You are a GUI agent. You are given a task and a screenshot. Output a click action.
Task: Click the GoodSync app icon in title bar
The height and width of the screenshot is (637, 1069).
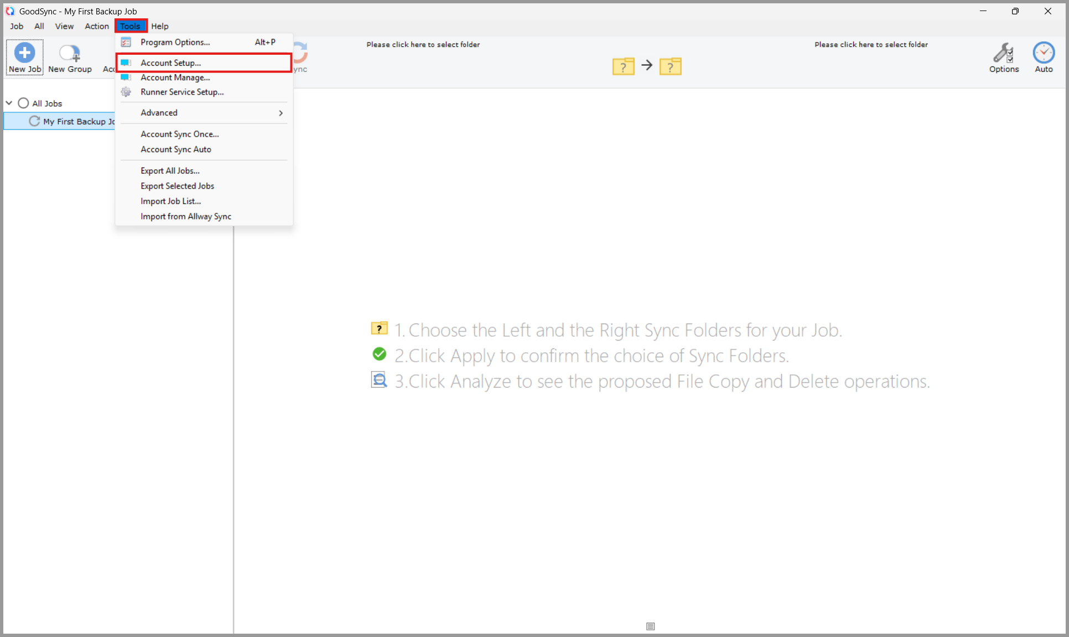click(x=10, y=11)
